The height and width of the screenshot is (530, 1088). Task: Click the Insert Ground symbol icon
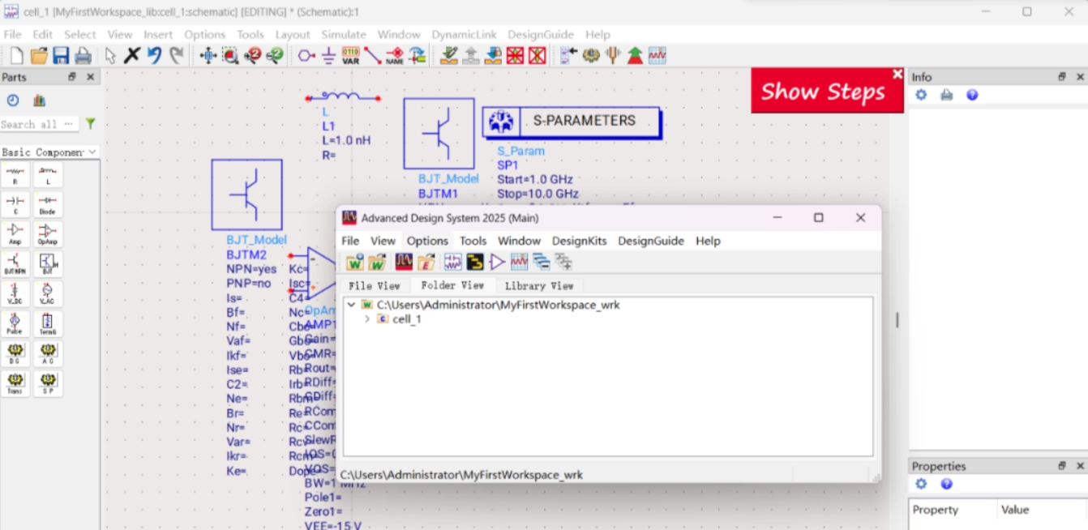(x=328, y=56)
